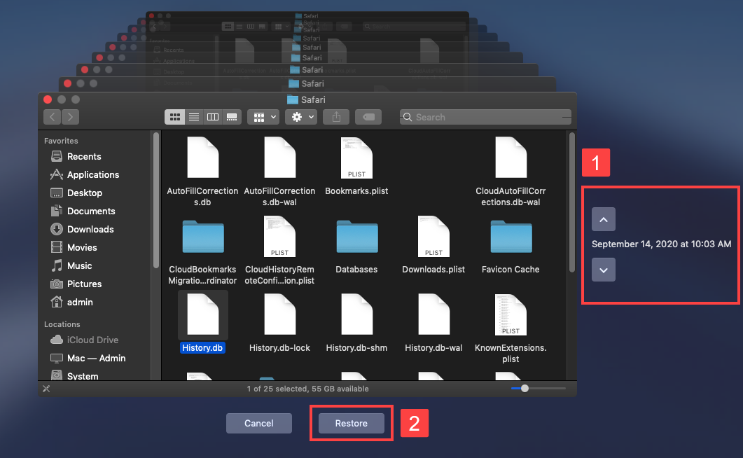Switch to icon view
743x458 pixels.
tap(174, 117)
